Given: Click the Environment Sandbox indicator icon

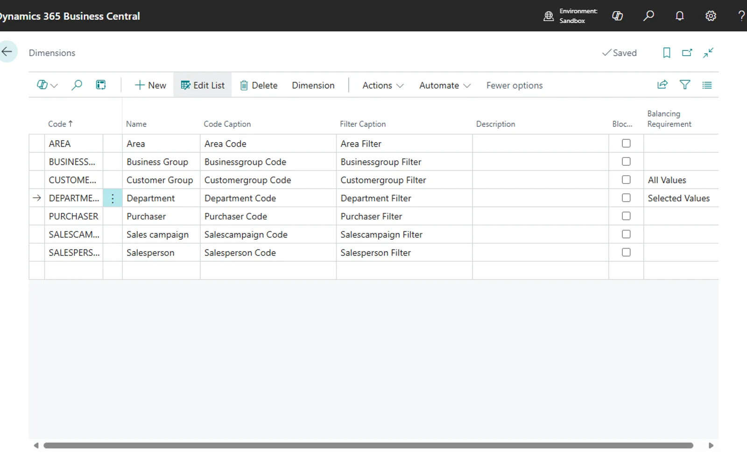Looking at the screenshot, I should tap(549, 16).
